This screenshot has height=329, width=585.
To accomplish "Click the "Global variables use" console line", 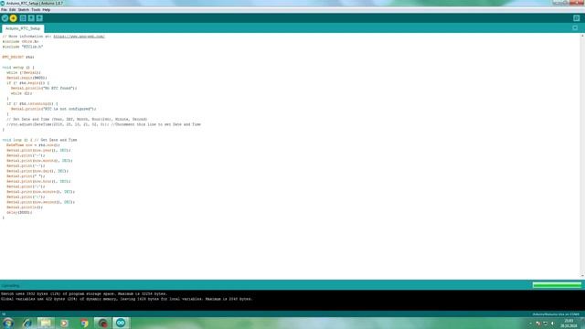I will 127,299.
